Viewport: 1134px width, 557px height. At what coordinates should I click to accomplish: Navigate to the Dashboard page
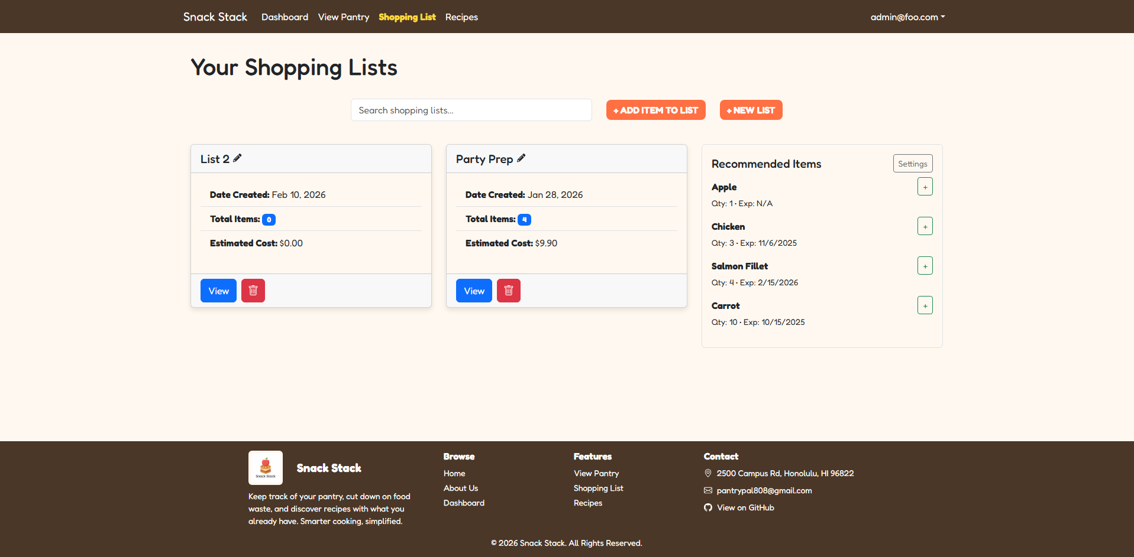point(285,17)
